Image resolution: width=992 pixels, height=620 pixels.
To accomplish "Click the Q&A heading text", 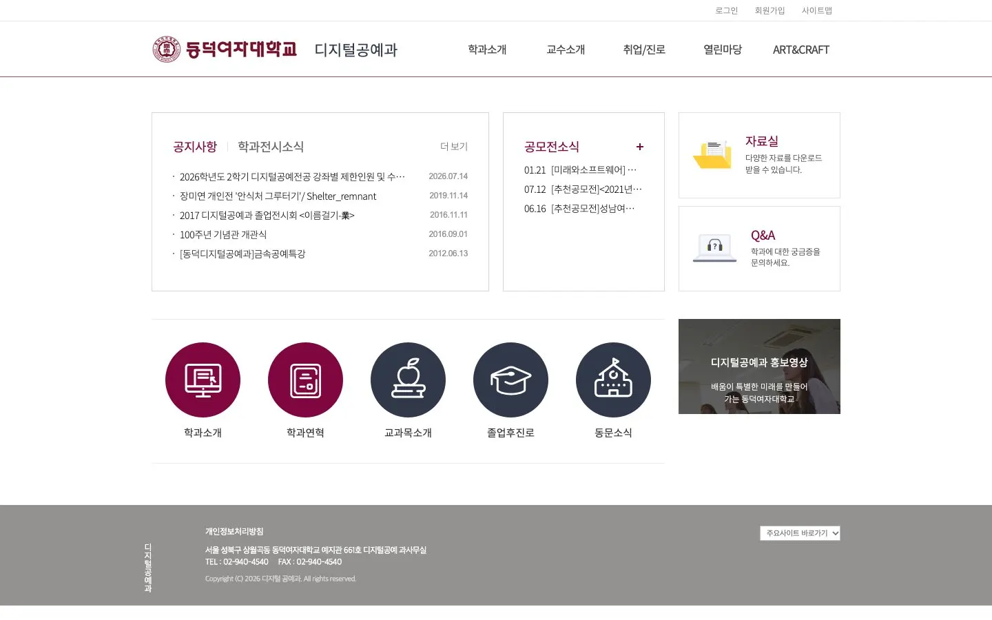I will tap(763, 236).
